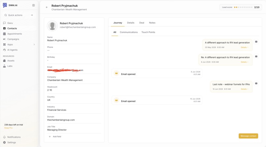Click the plus icon for Add field
The image size is (266, 147).
[x=50, y=136]
